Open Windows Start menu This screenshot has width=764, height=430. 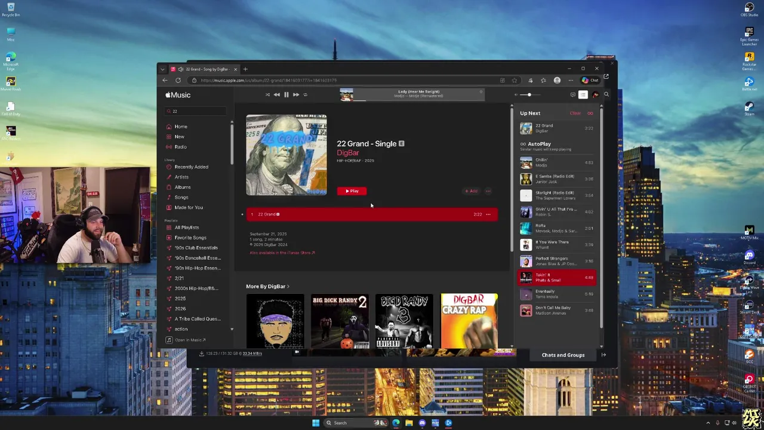point(316,423)
